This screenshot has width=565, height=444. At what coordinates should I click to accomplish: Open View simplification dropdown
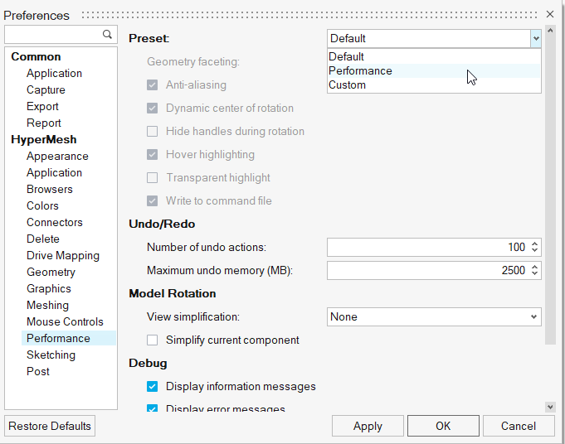point(434,316)
